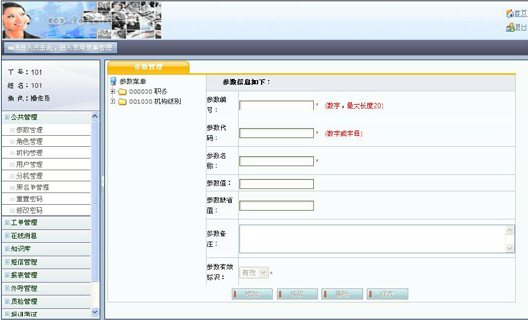Click the 退出 logout icon
This screenshot has width=528, height=320.
point(509,27)
